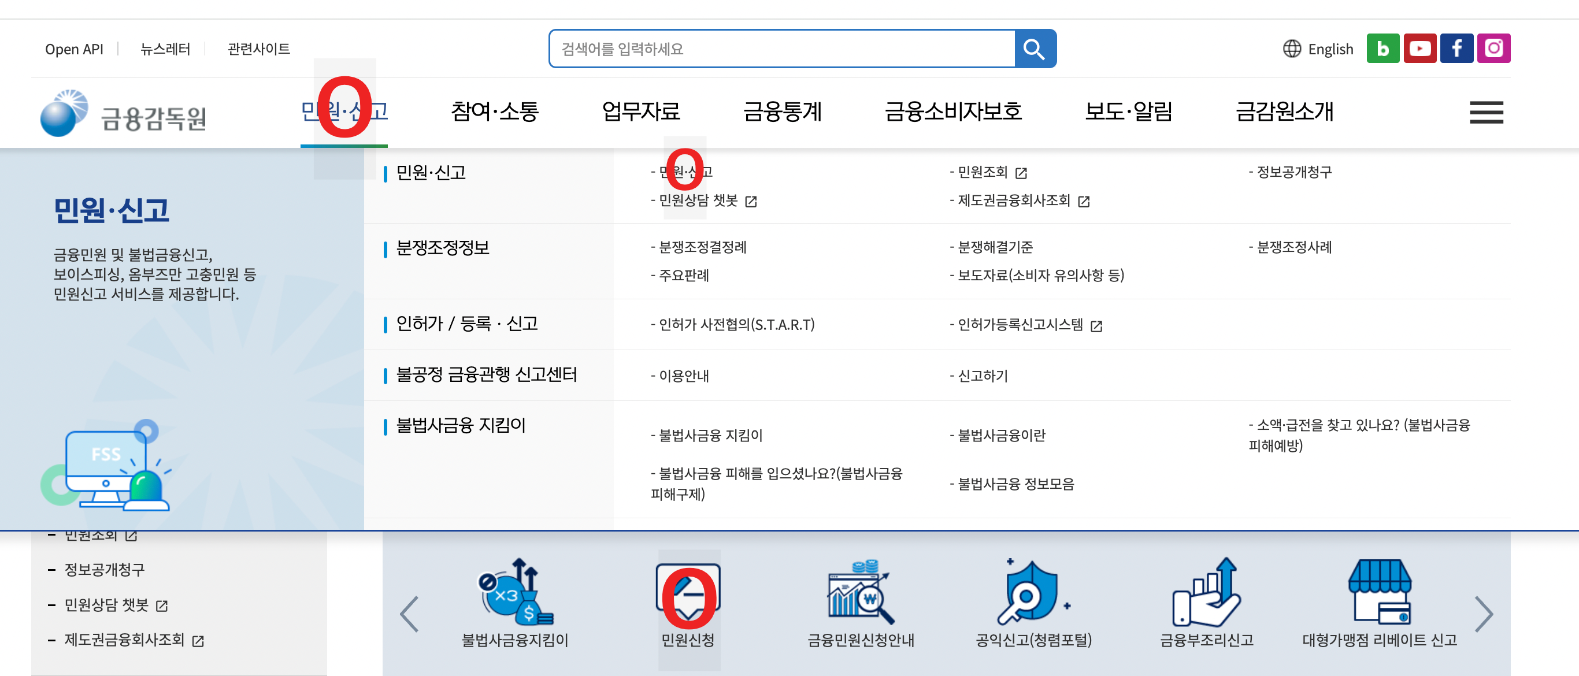Screen dimensions: 1579x676
Task: Open the 금융소비자보호 main menu
Action: [952, 112]
